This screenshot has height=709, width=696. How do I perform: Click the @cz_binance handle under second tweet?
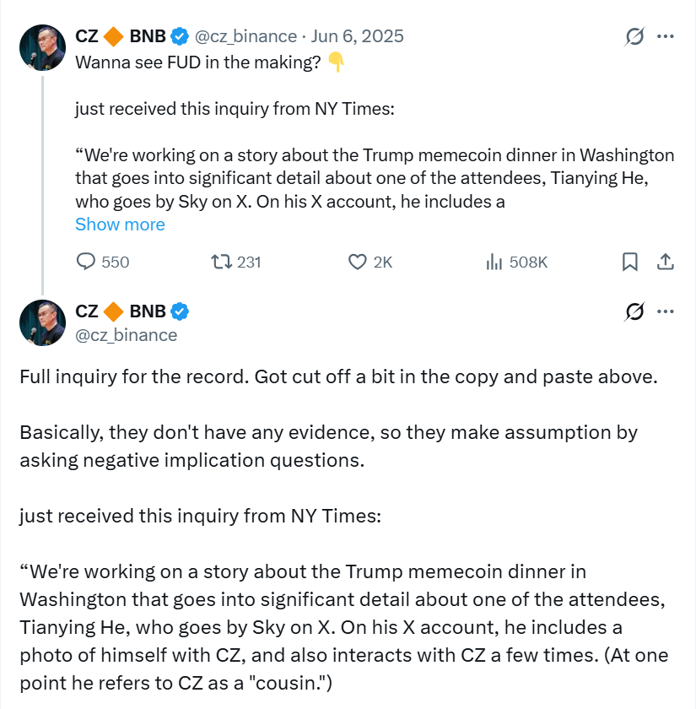[127, 335]
